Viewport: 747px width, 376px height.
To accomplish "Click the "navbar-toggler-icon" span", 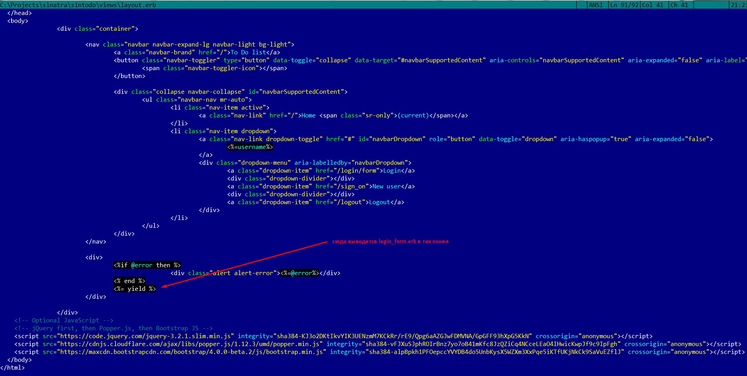I will pos(214,68).
